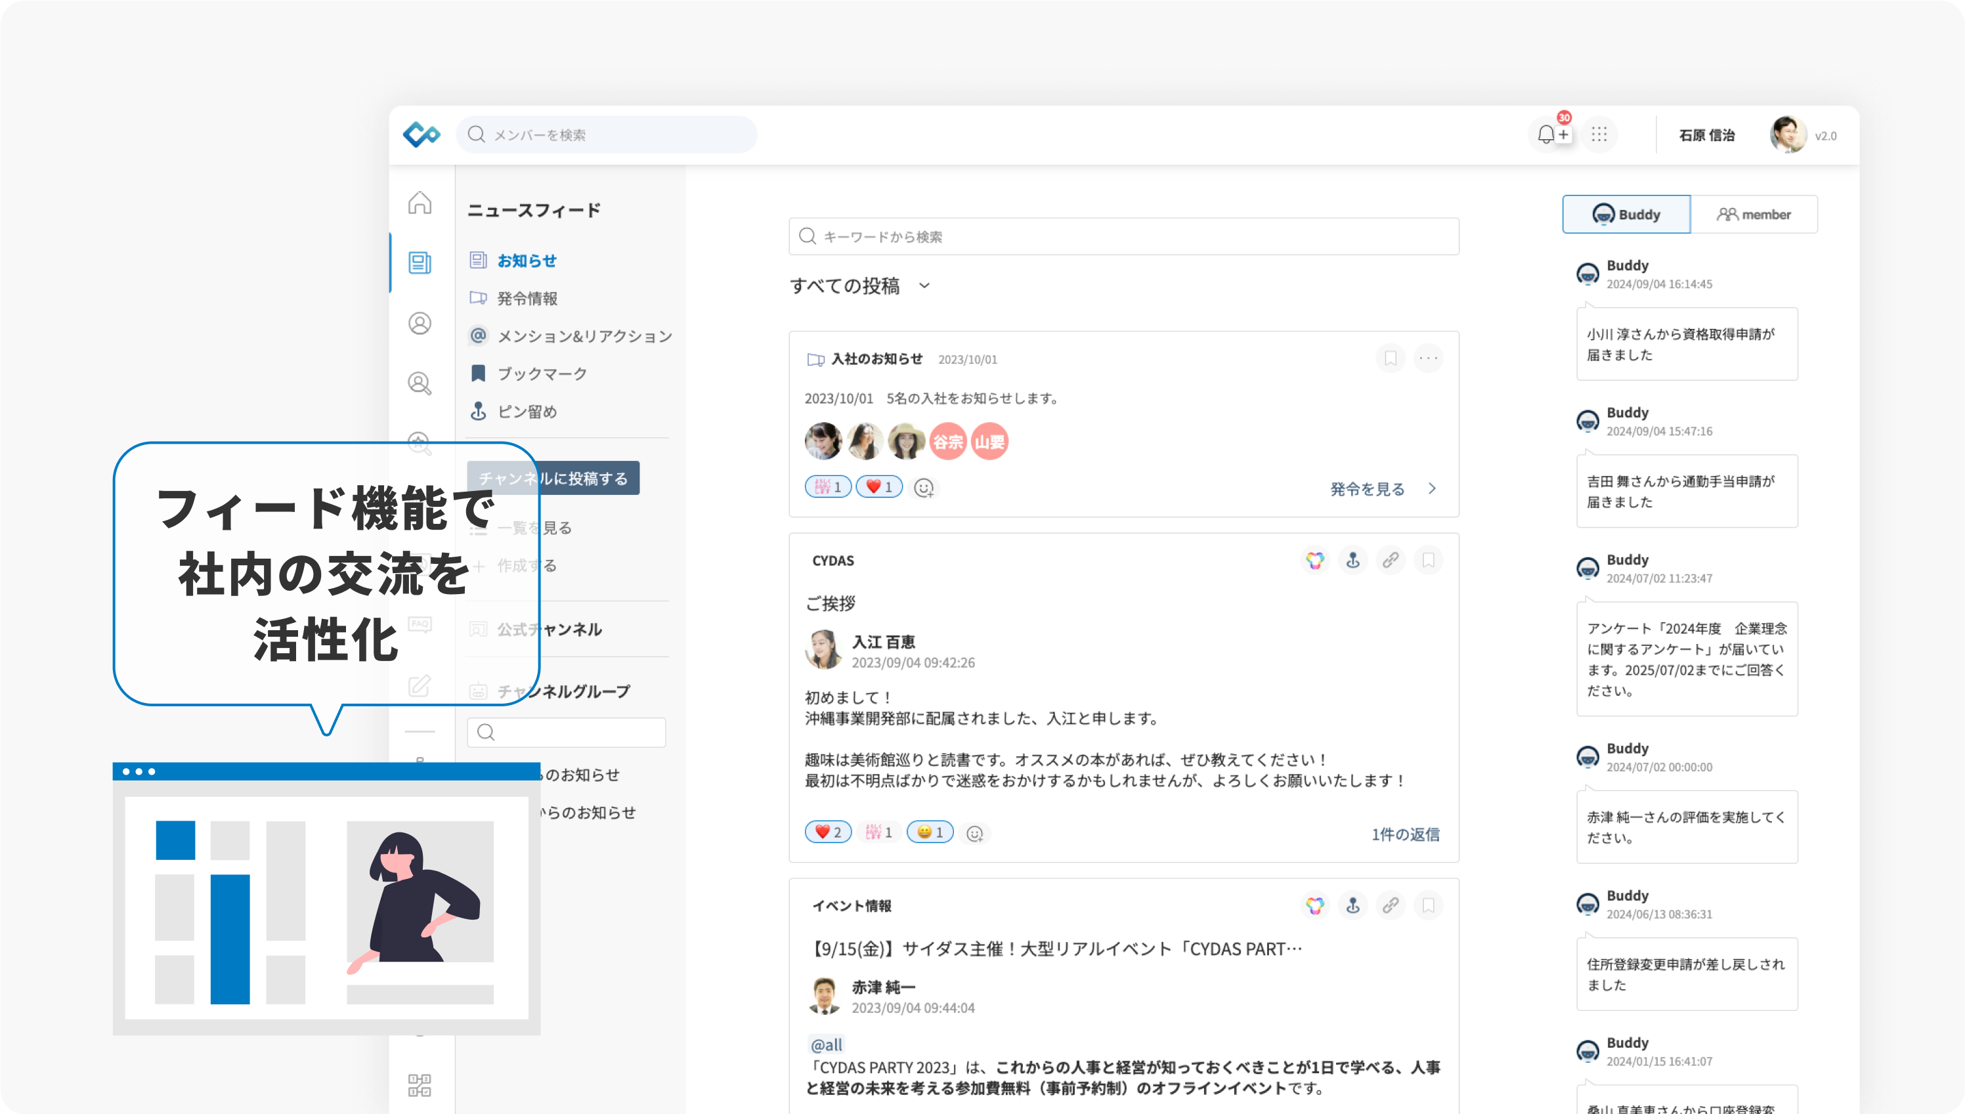Image resolution: width=1965 pixels, height=1114 pixels.
Task: Open Buddy message about 住所登録変更申請
Action: point(1687,974)
